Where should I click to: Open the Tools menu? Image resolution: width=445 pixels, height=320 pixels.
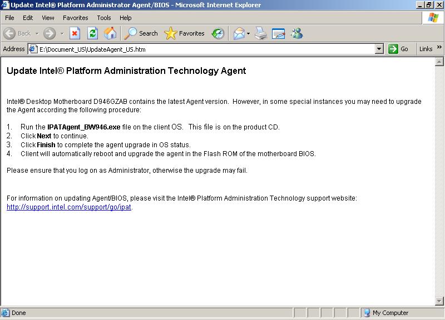(104, 18)
